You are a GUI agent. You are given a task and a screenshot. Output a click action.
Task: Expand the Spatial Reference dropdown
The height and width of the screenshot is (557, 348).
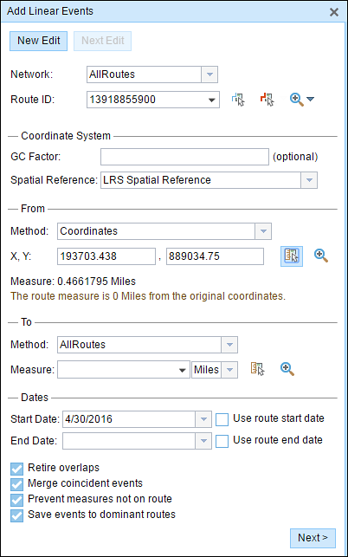tap(309, 180)
